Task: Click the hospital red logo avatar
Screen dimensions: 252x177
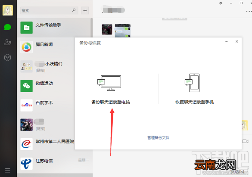Action: (x=27, y=144)
